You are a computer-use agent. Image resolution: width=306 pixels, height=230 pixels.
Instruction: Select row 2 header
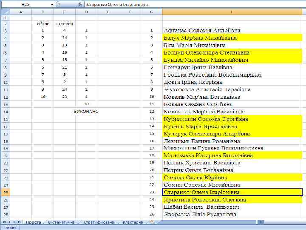point(6,24)
